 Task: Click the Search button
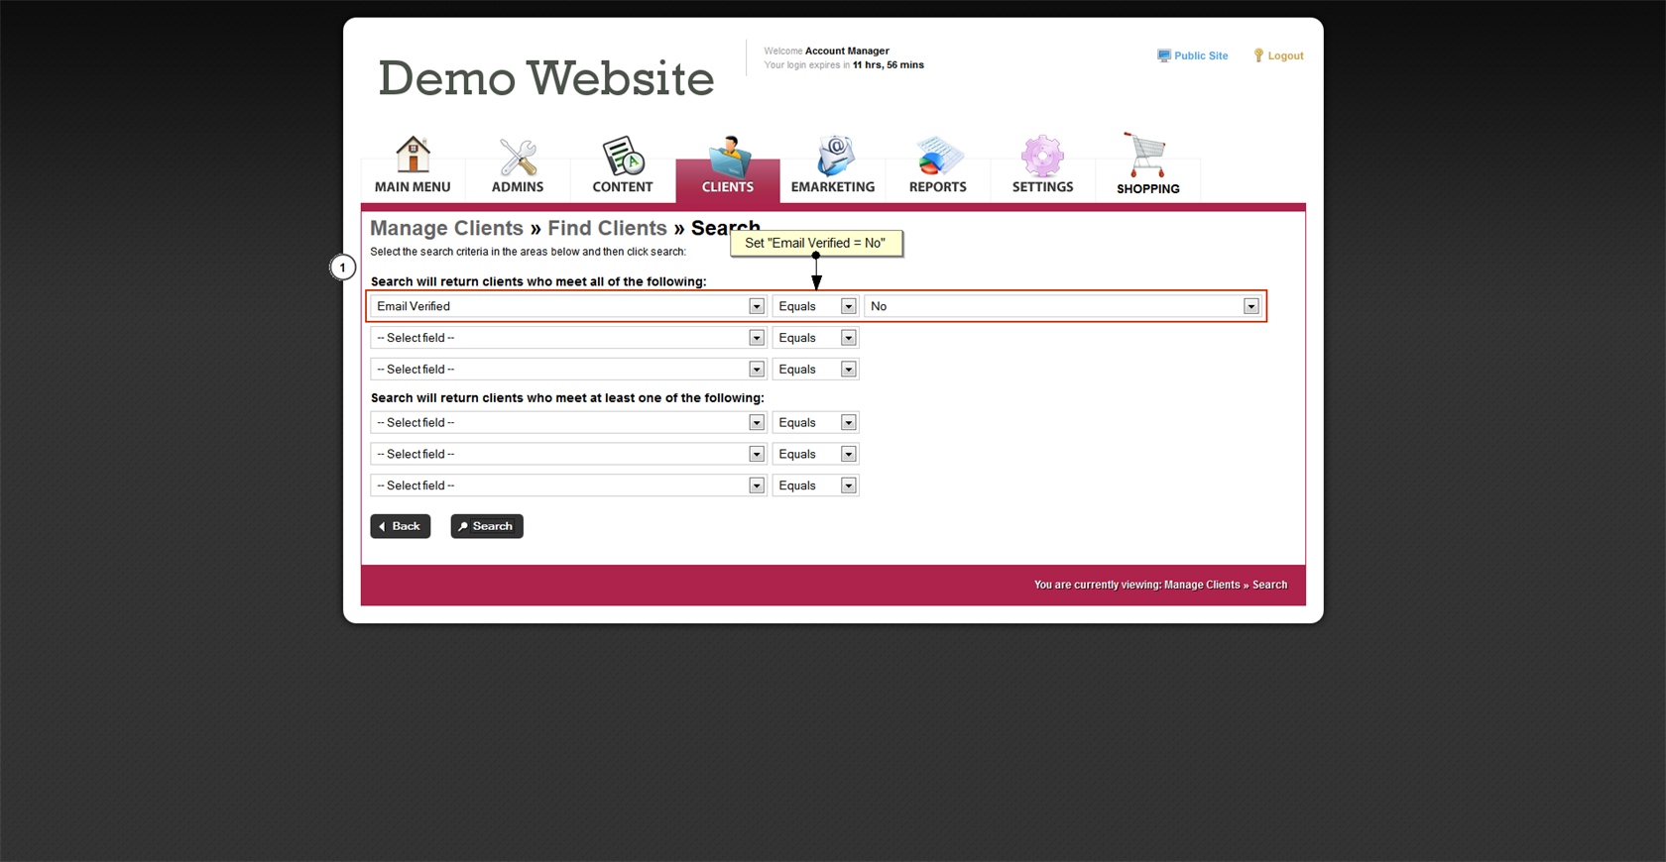(487, 526)
